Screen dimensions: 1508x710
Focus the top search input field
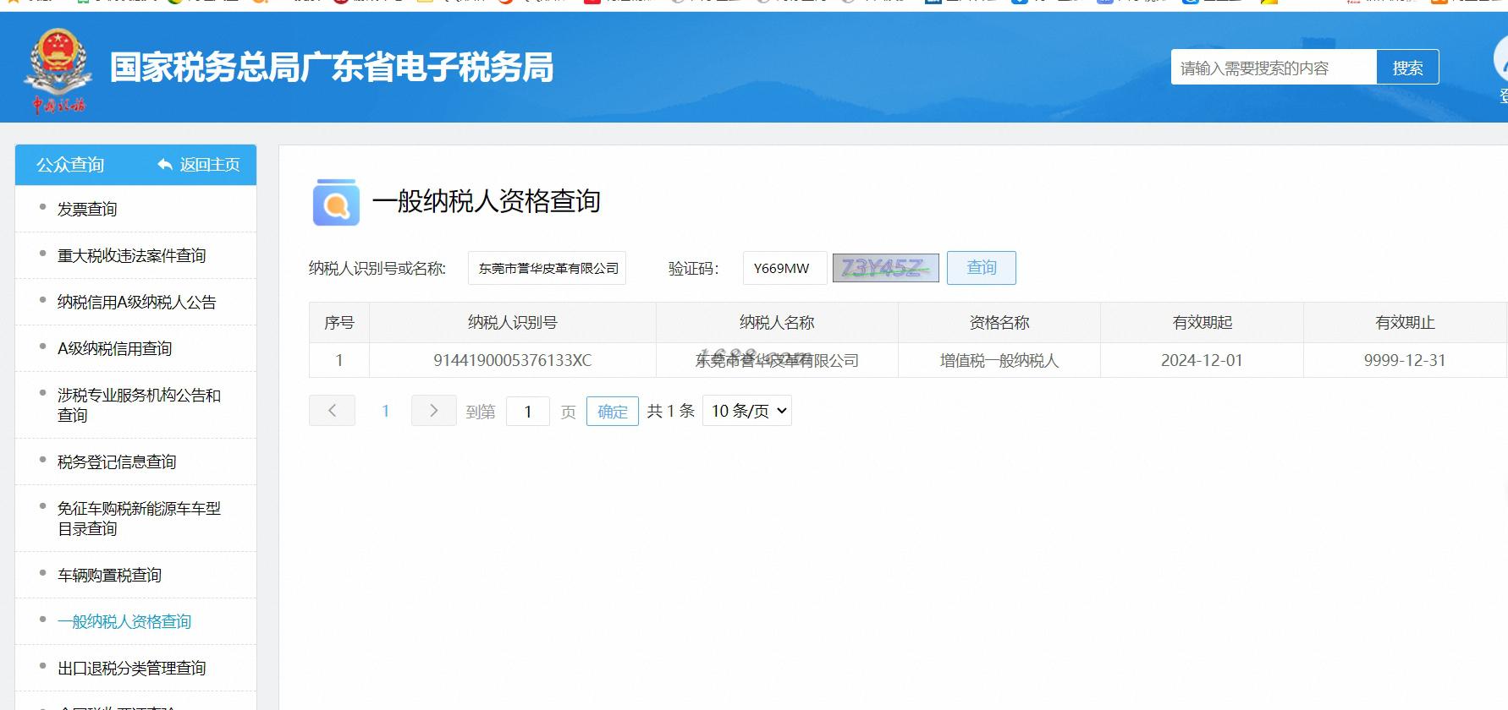(x=1274, y=68)
